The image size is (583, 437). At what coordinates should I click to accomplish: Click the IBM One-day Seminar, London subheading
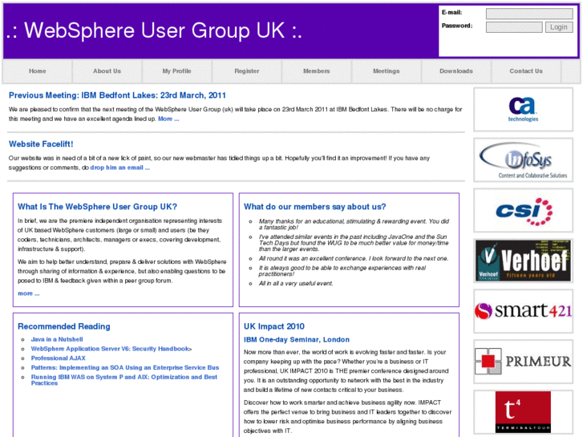[x=297, y=339]
